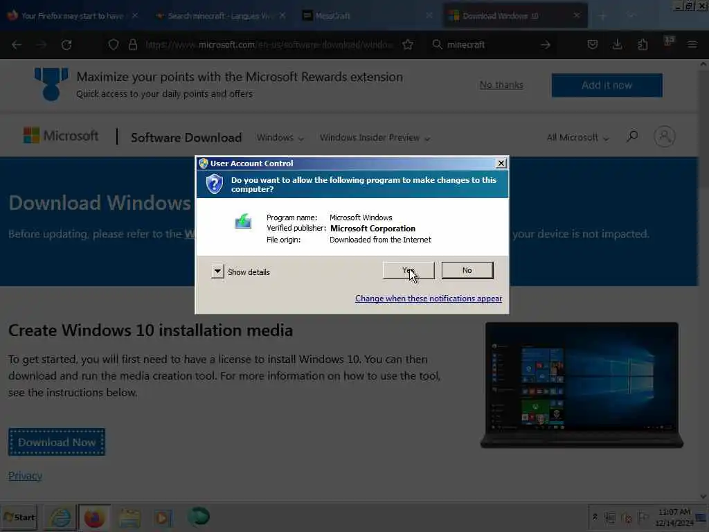Click the volume tray icon
Screen dimensions: 709x532
(x=626, y=517)
